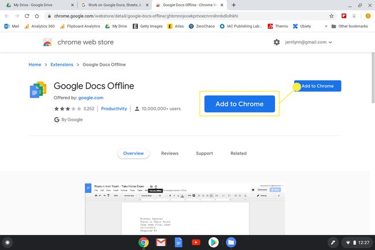The height and width of the screenshot is (250, 375).
Task: Click the page vertical scrollbar
Action: [373, 78]
